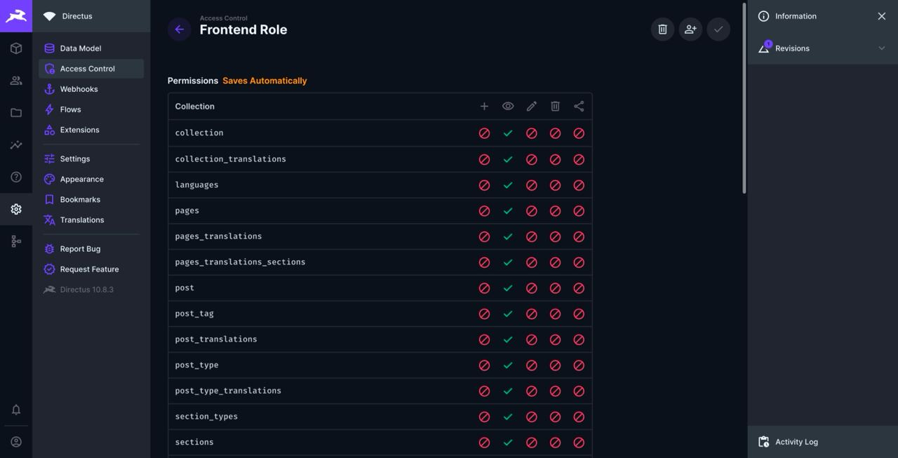
Task: Save role changes via checkmark icon
Action: tap(717, 28)
